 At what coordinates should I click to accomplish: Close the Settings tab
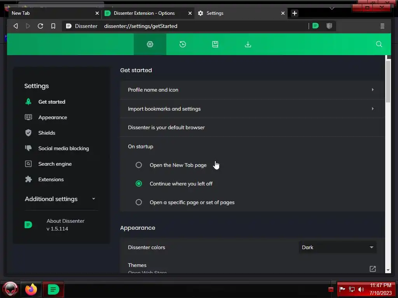point(283,13)
